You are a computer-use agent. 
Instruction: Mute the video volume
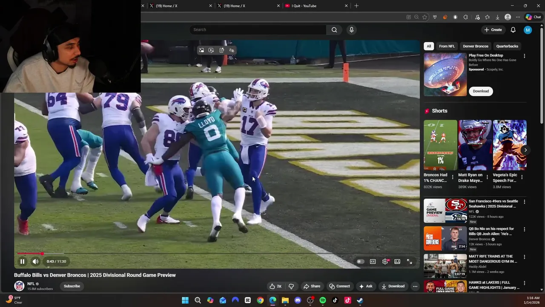click(x=35, y=261)
